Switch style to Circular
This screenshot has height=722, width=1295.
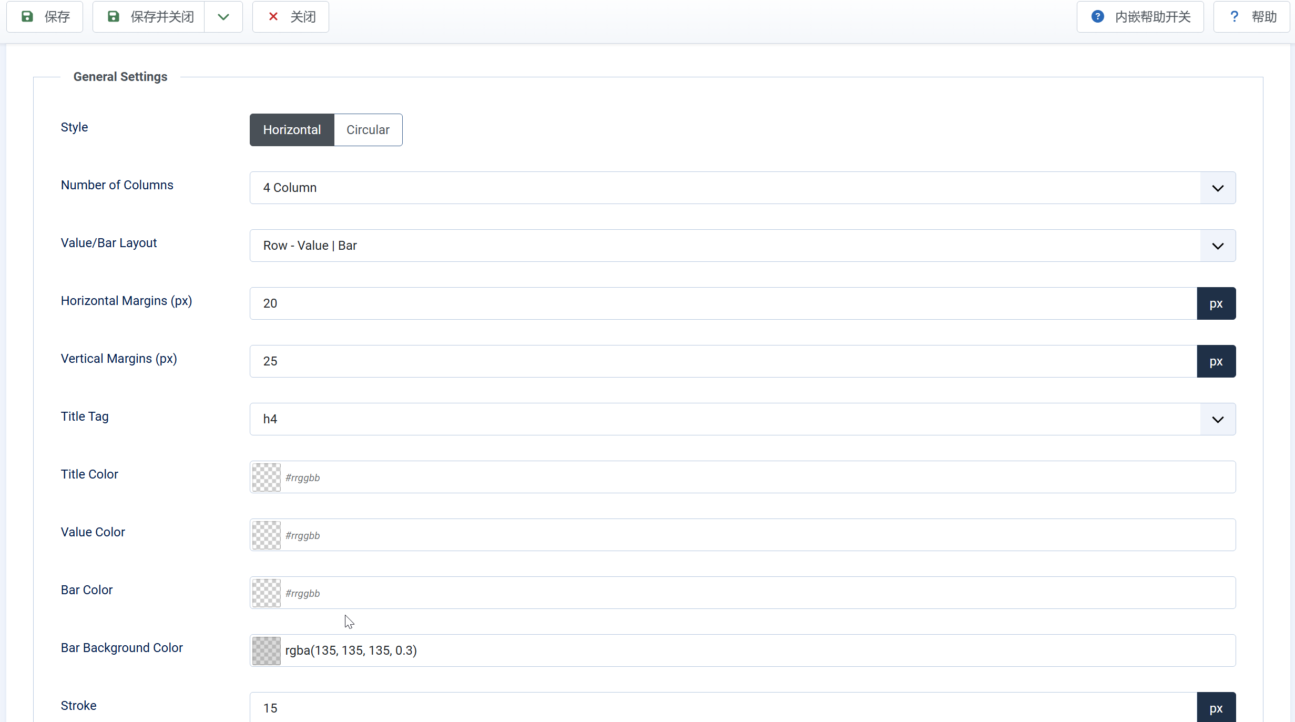pyautogui.click(x=368, y=130)
